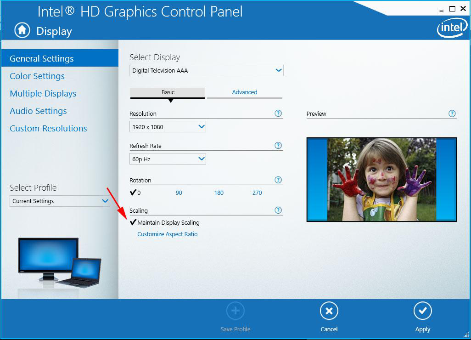Open Color Settings in the sidebar

tap(37, 76)
